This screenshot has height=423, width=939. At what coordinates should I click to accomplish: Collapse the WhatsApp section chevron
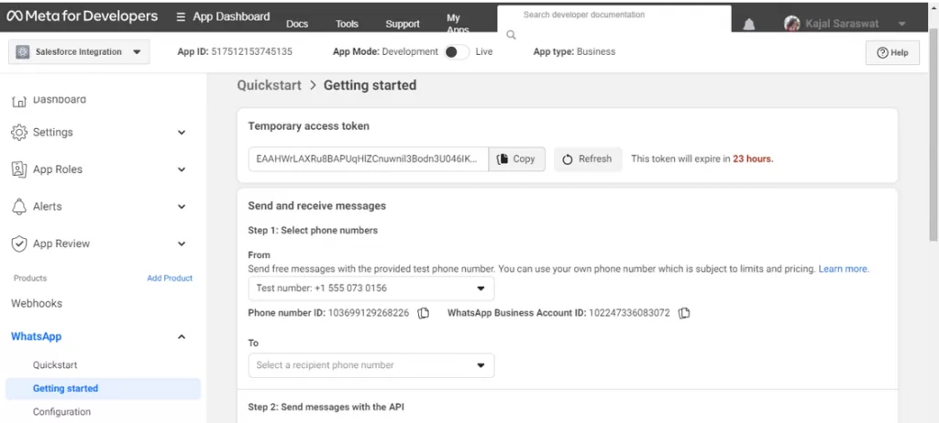tap(182, 337)
